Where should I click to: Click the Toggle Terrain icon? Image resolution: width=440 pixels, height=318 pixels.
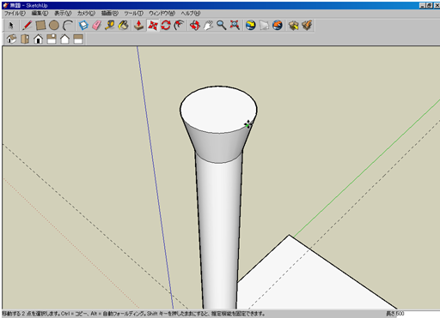pyautogui.click(x=264, y=26)
